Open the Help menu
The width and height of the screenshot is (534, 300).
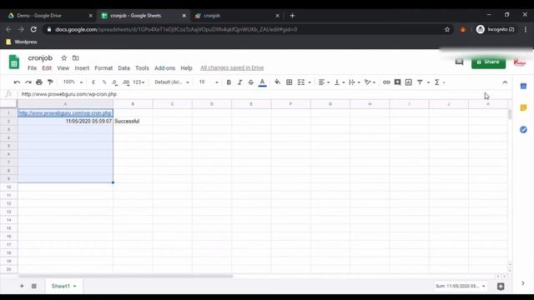pos(186,68)
